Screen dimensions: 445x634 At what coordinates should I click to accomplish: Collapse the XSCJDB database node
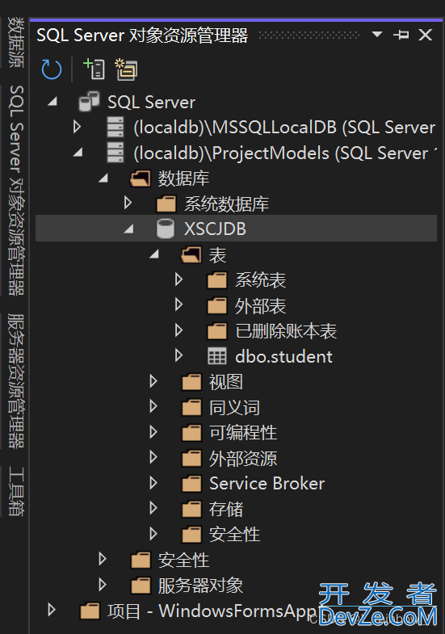click(x=129, y=229)
